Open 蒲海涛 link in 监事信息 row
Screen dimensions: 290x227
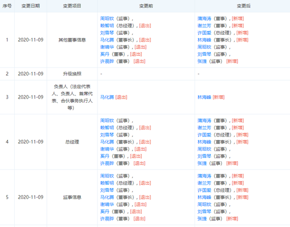[x=204, y=176]
